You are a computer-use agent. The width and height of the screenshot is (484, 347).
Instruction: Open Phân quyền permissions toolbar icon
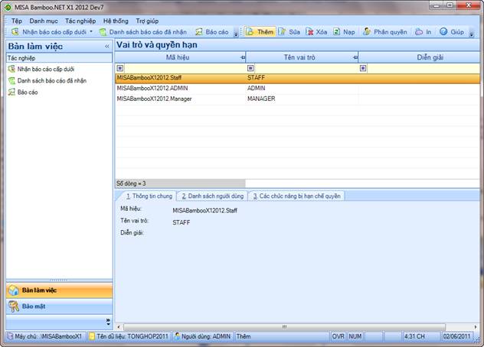click(x=367, y=32)
